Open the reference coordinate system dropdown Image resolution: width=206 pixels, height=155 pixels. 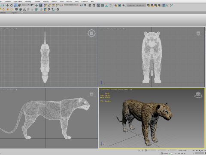click(x=26, y=5)
